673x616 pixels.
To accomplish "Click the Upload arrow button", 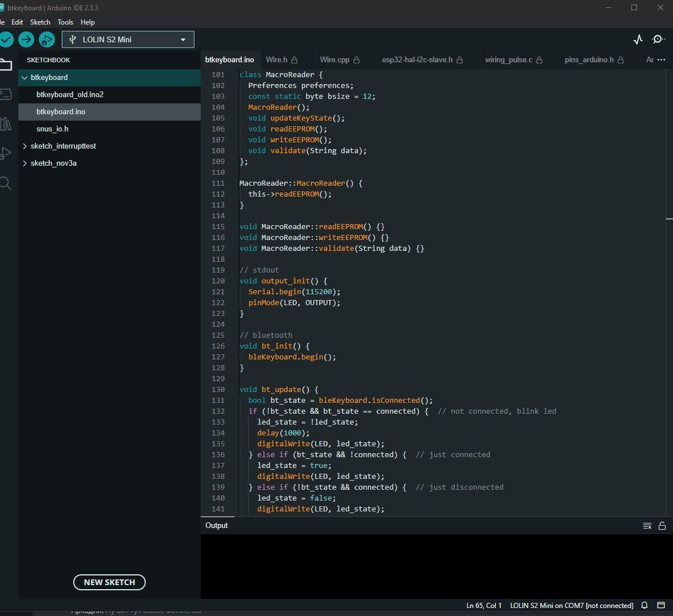I will coord(26,39).
